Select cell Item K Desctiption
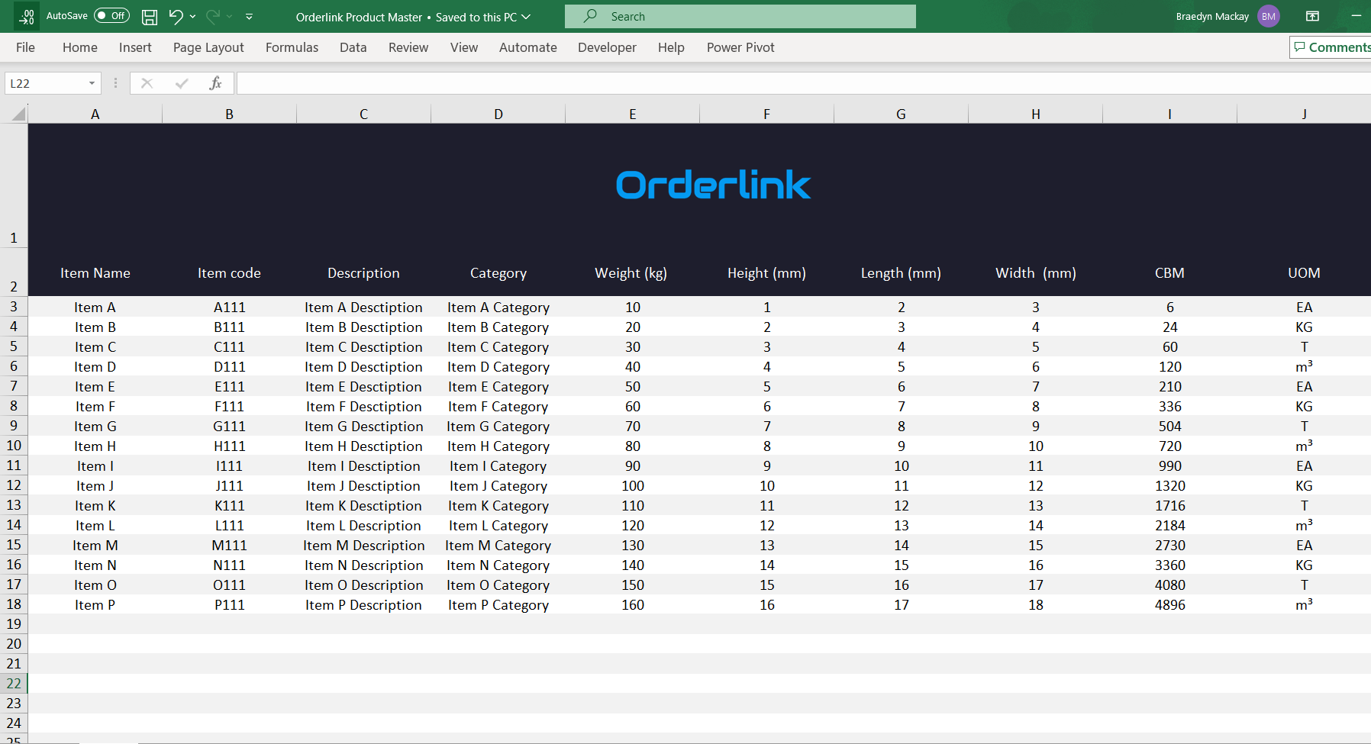Screen dimensions: 1371x744 (x=364, y=506)
